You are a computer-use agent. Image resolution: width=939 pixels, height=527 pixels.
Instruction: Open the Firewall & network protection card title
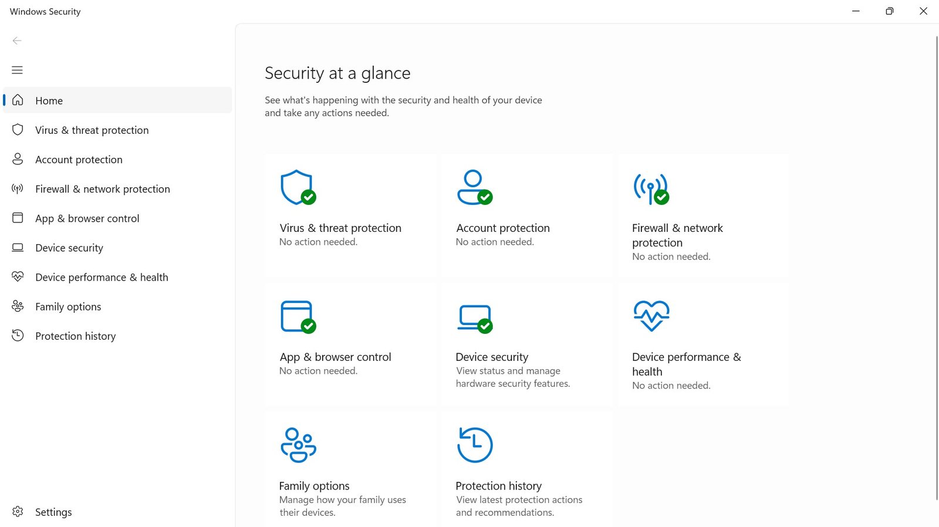point(677,235)
